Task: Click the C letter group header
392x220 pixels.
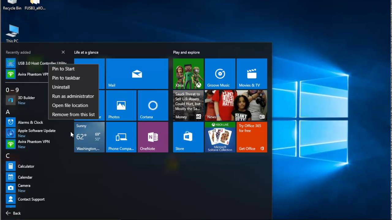Action: point(8,156)
